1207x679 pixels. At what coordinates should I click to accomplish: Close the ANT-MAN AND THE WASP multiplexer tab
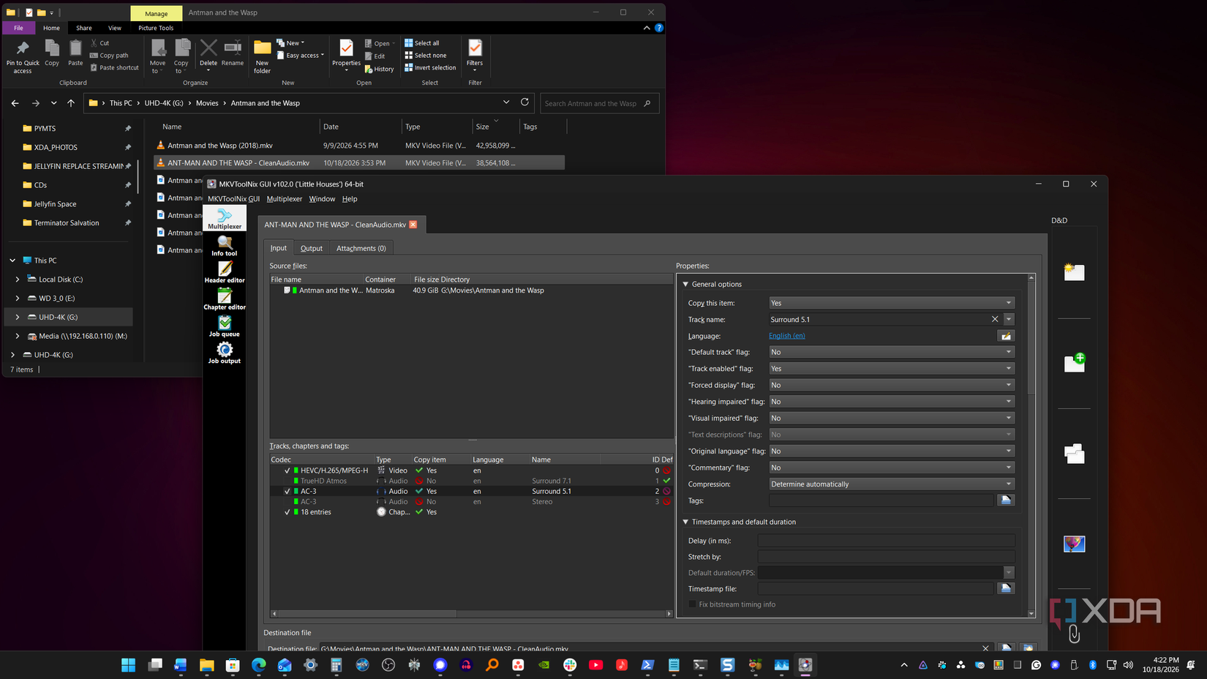[x=413, y=225]
